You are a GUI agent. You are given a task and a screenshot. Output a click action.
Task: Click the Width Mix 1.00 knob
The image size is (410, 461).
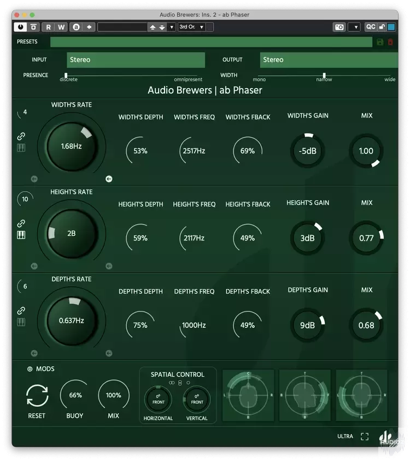click(366, 151)
